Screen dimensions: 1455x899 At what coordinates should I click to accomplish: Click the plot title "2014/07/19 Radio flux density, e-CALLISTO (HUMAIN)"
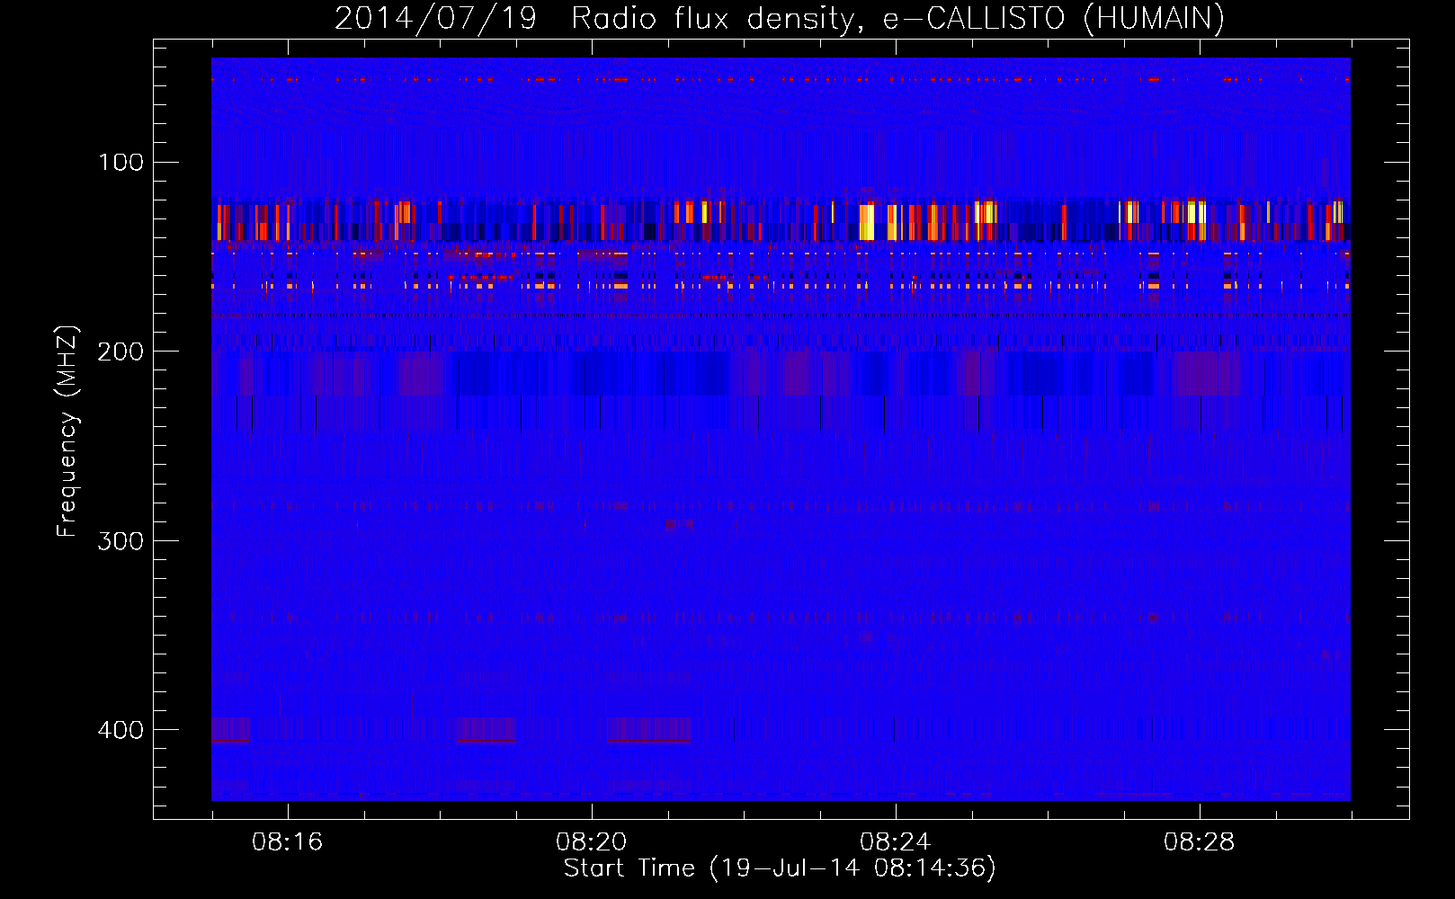pos(780,18)
